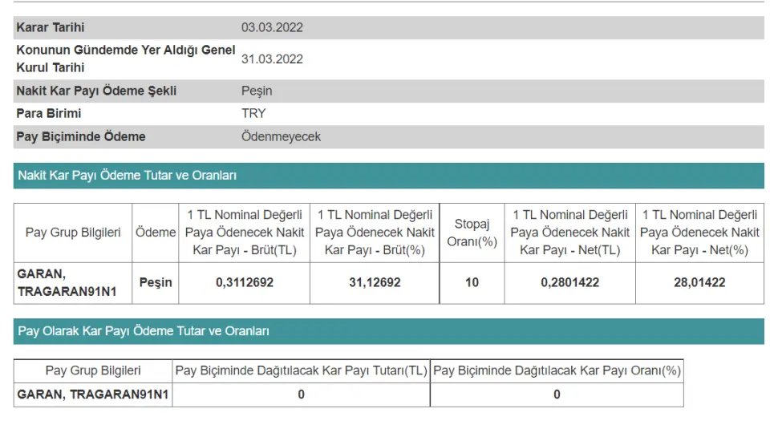Click GARAN, TRAGARAN91N1 in the share dividend table

click(x=92, y=395)
